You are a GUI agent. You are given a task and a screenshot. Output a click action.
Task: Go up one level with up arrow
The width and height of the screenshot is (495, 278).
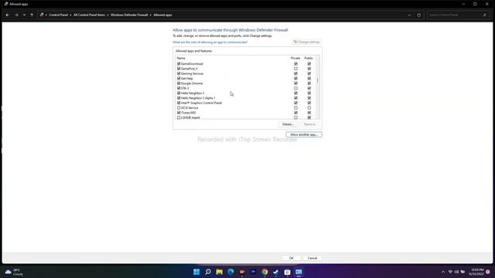click(32, 15)
